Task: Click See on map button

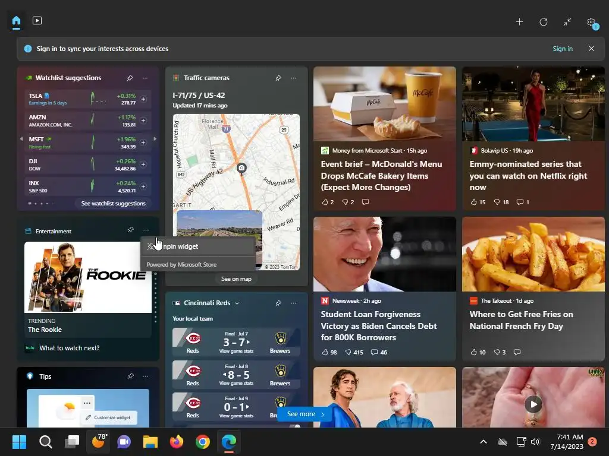Action: click(x=236, y=279)
